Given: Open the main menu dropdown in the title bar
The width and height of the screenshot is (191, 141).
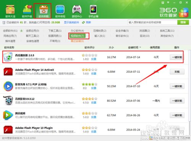Looking at the screenshot, I should click(x=168, y=2).
